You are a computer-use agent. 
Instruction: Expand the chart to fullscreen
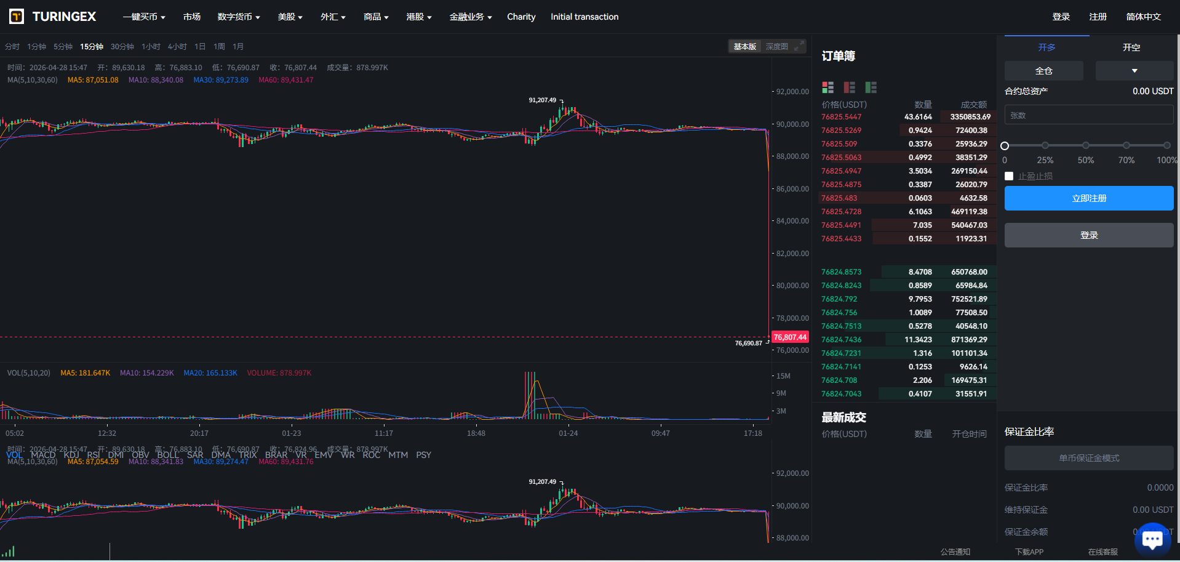coord(799,47)
